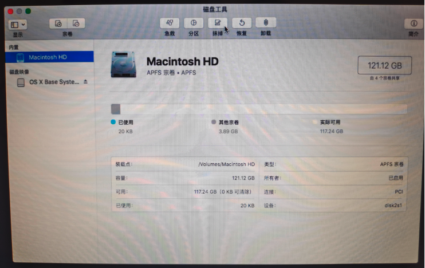Select Macintosh HD in the sidebar
Viewport: 425px width, 268px height.
click(49, 57)
